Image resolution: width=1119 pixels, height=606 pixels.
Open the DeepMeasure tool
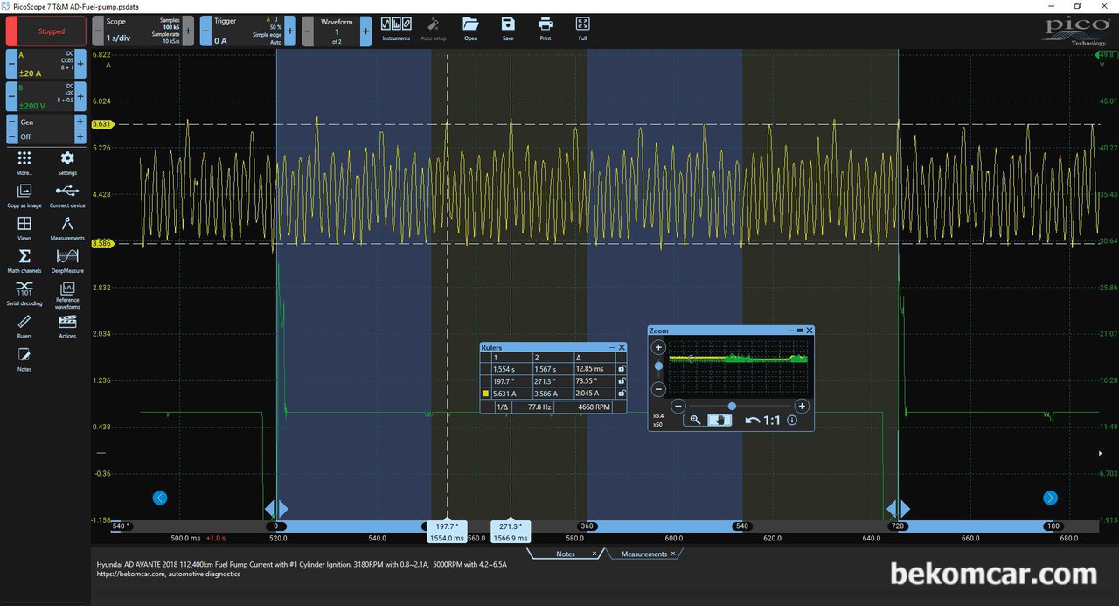67,260
